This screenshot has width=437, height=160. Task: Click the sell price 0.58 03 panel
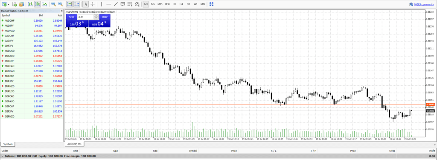[77, 24]
